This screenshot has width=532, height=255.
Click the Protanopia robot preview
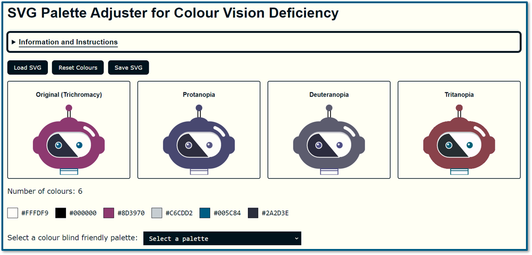[199, 140]
